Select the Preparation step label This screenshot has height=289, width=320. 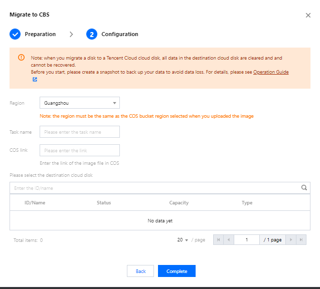[x=40, y=34]
